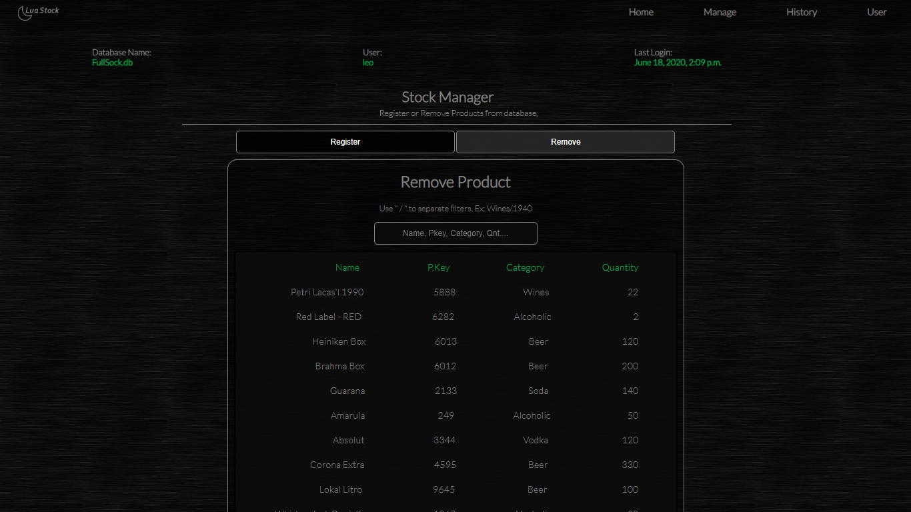Focus the product filter search field

coord(455,233)
